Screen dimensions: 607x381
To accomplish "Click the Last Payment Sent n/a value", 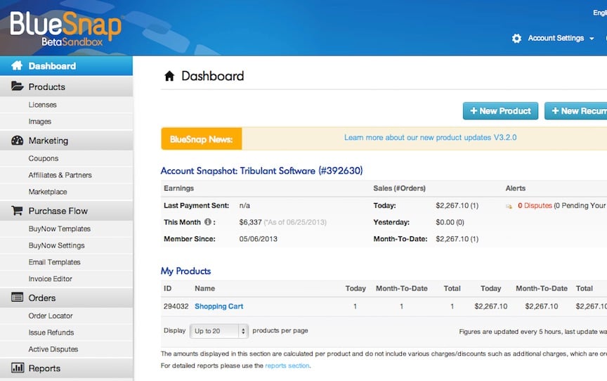I will (x=244, y=205).
